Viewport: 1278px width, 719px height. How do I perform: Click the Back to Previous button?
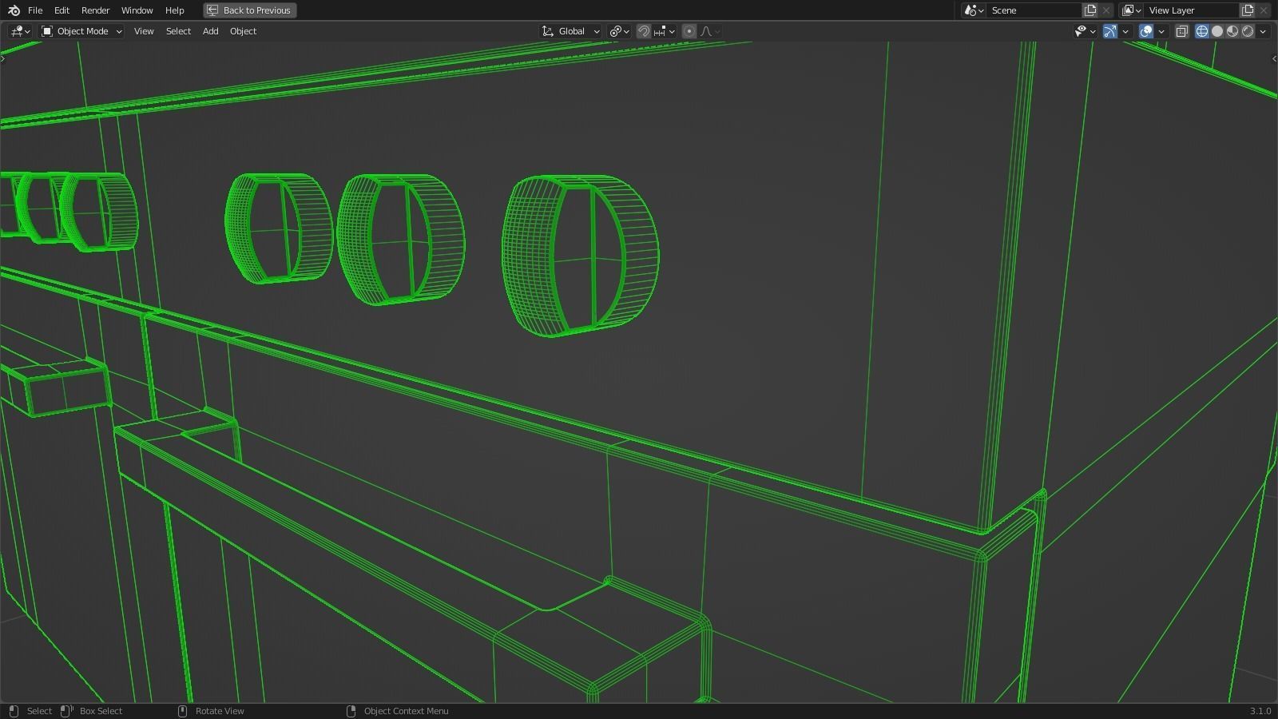click(249, 10)
